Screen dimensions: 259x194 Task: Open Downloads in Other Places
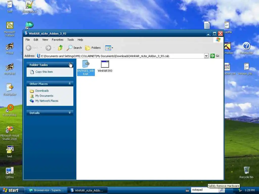[42, 91]
